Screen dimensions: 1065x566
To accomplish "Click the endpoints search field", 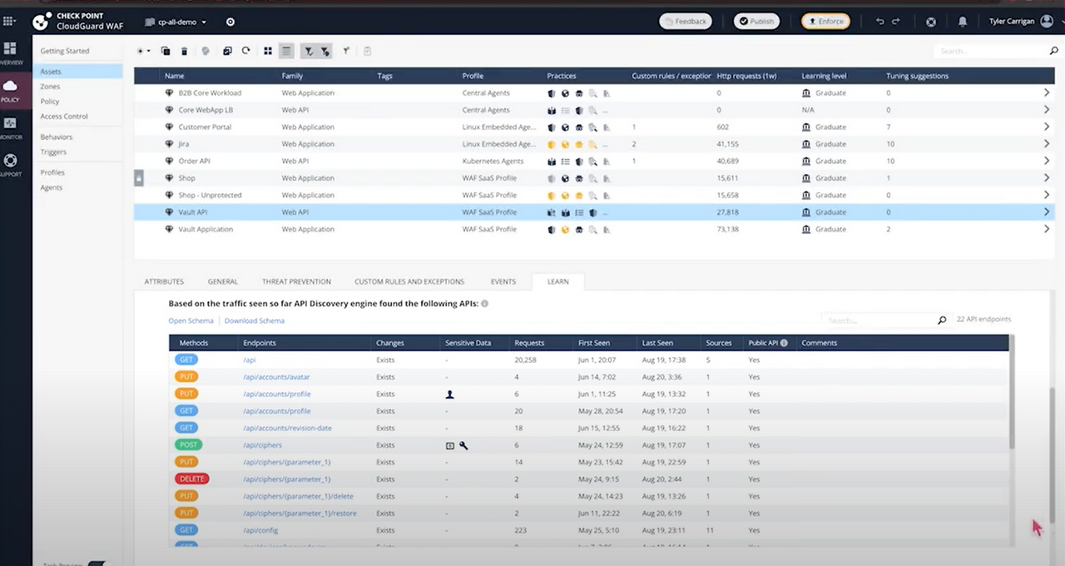I will (876, 319).
